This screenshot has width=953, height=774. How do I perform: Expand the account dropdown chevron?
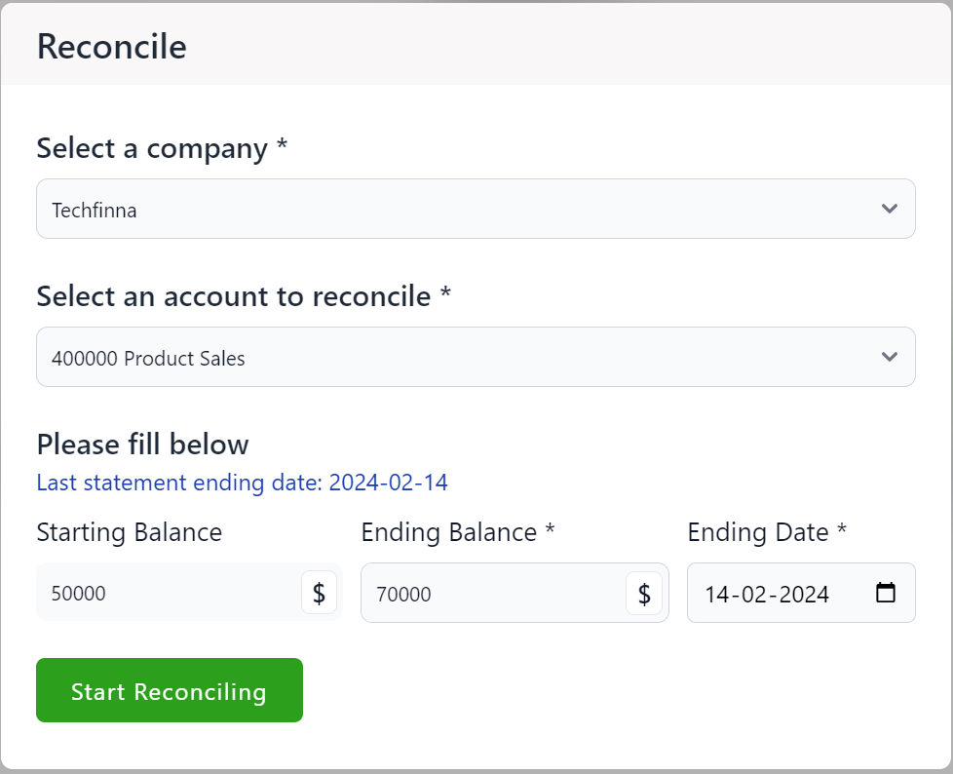tap(889, 357)
